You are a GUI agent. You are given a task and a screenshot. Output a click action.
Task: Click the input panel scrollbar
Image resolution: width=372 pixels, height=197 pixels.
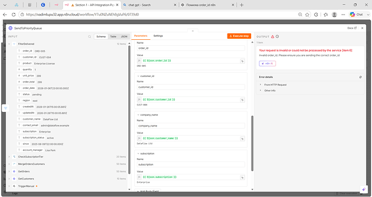tap(129, 110)
